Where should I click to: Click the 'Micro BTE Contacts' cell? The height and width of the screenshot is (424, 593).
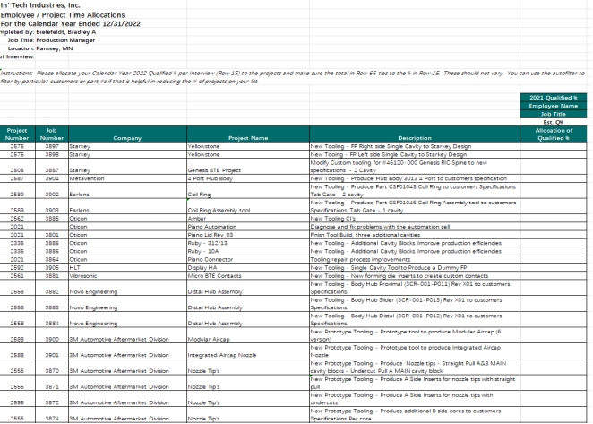pyautogui.click(x=248, y=276)
